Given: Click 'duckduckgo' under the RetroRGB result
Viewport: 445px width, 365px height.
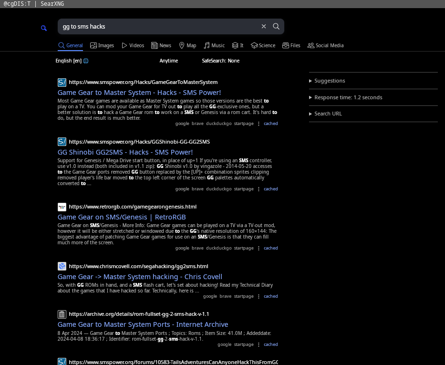Looking at the screenshot, I should pyautogui.click(x=219, y=248).
